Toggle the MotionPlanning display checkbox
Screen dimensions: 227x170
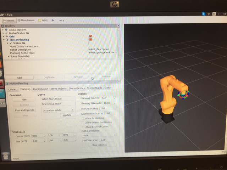pos(90,39)
